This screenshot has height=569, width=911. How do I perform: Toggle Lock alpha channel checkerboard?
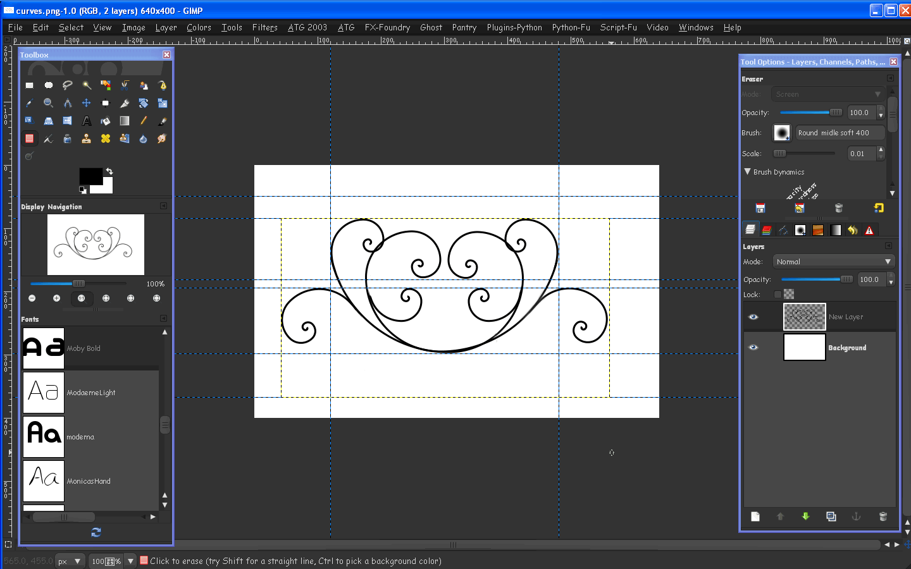click(789, 294)
